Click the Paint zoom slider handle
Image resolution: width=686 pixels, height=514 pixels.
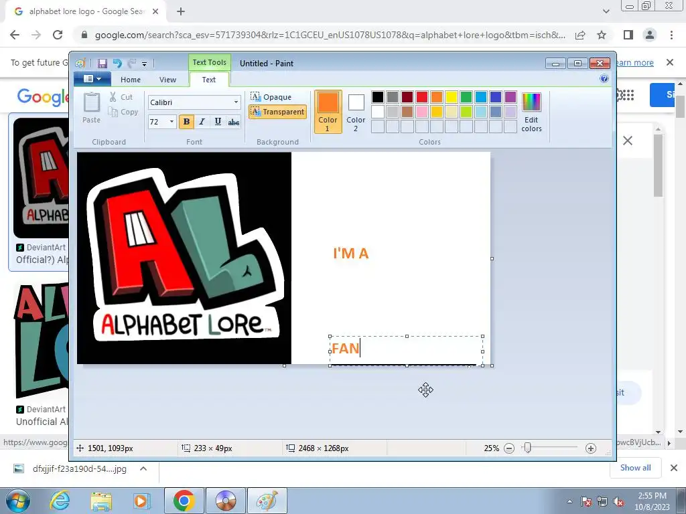coord(528,448)
